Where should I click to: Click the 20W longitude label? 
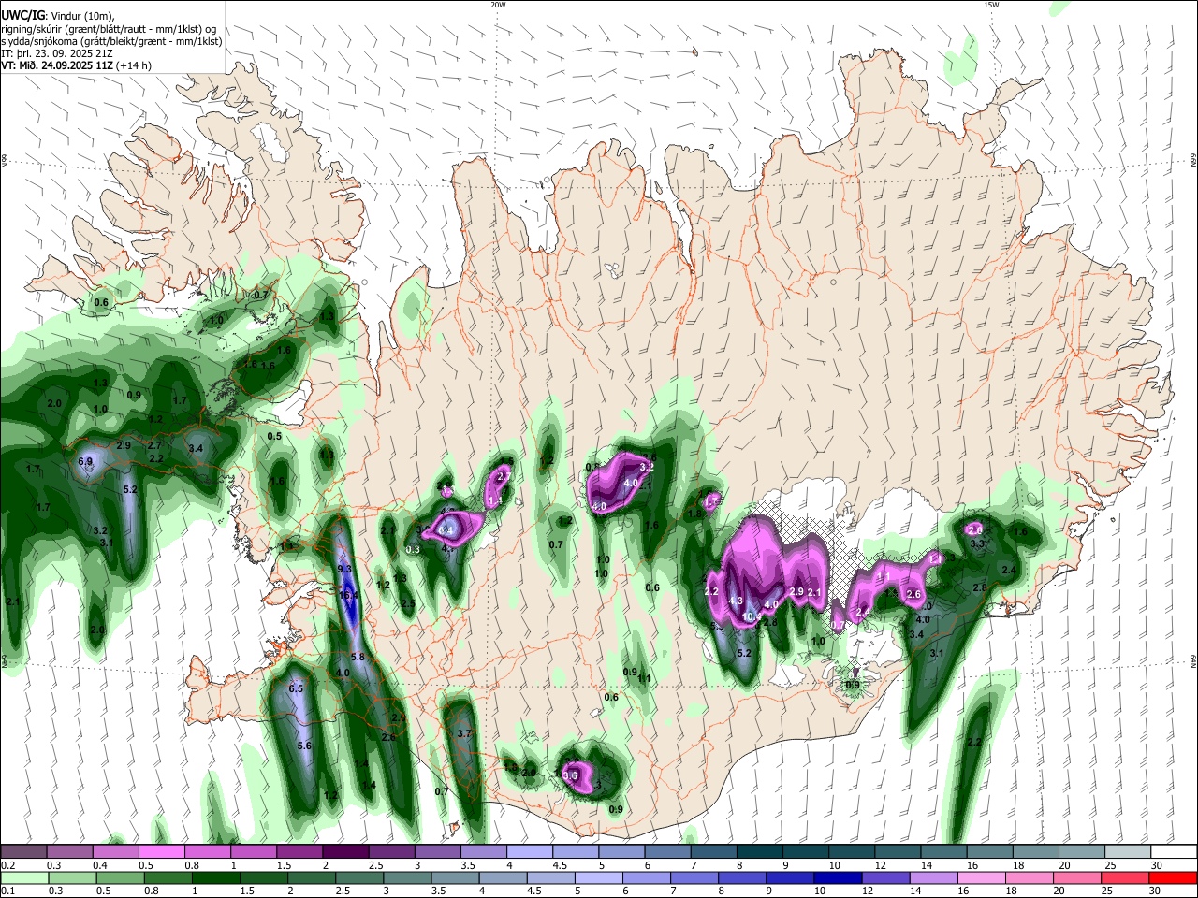click(498, 5)
